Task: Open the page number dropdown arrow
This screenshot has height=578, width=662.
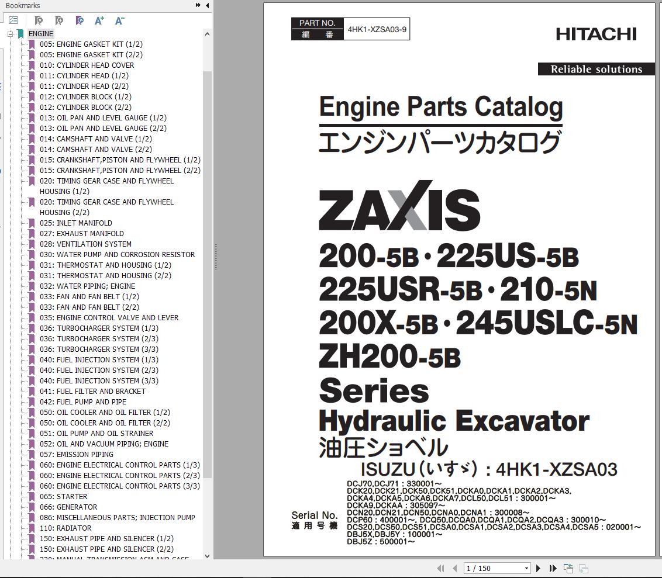Action: (526, 568)
